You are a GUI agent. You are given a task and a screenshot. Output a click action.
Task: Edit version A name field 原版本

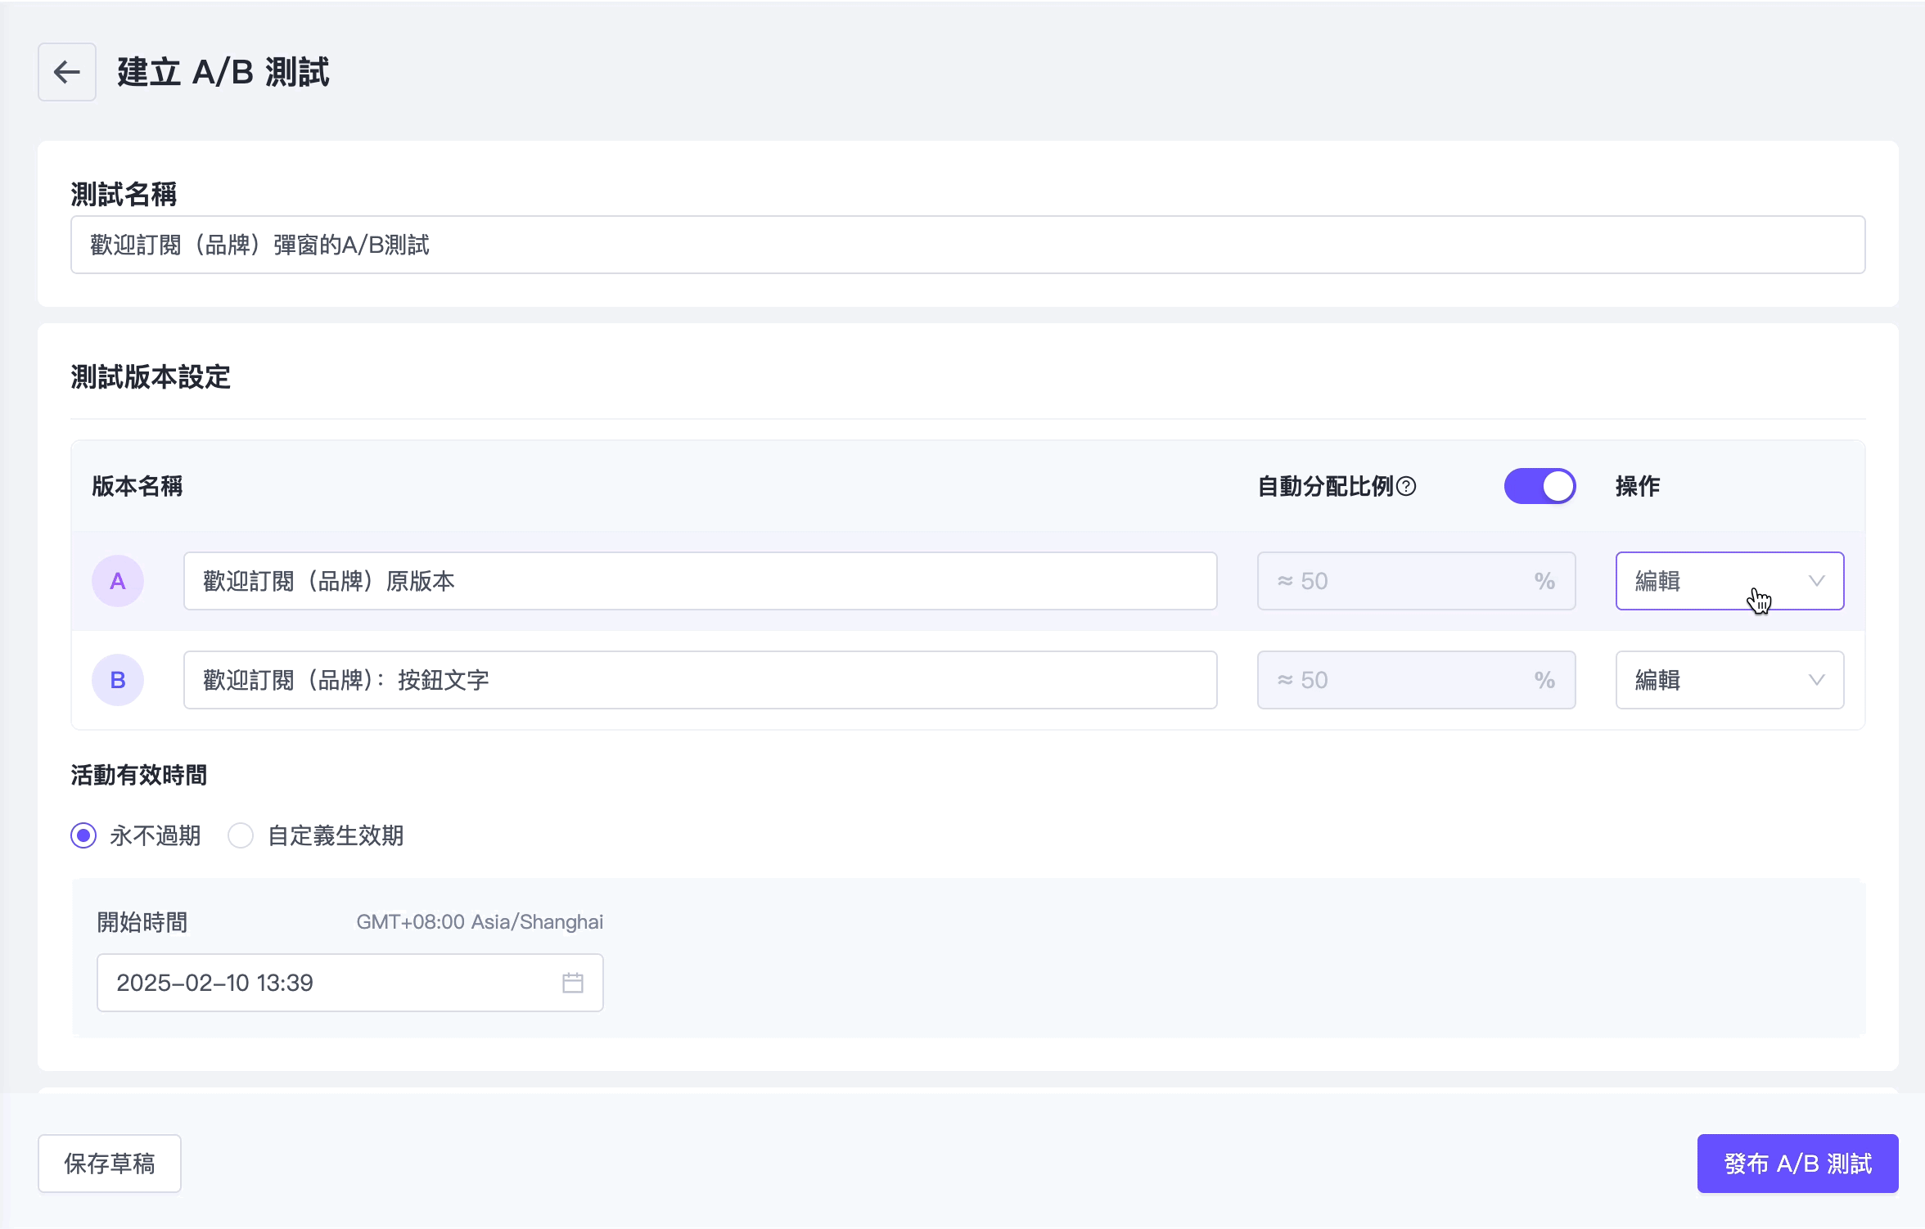[x=700, y=581]
